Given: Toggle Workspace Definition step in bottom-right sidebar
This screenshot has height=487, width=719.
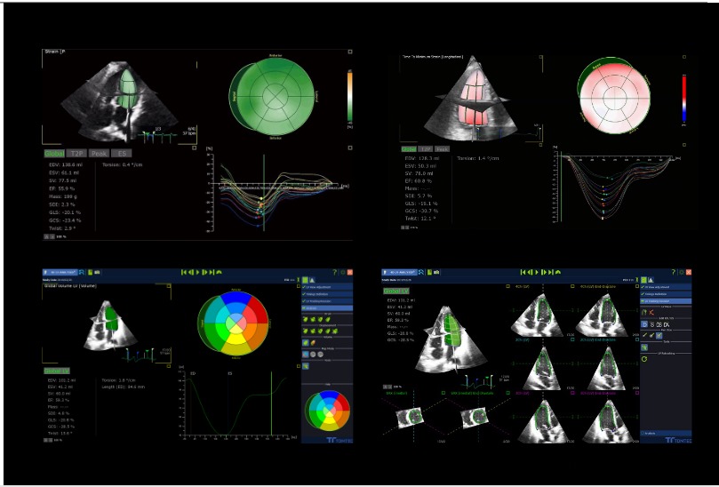Looking at the screenshot, I should pyautogui.click(x=659, y=294).
